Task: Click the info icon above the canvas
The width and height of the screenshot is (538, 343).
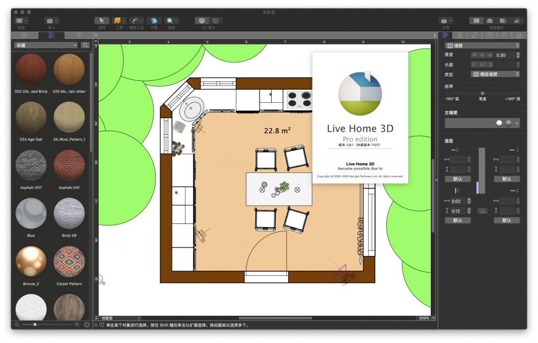Action: click(x=434, y=35)
